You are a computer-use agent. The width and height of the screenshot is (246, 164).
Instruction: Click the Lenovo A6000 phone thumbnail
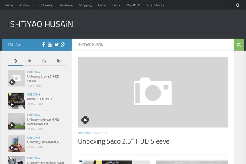pyautogui.click(x=16, y=143)
